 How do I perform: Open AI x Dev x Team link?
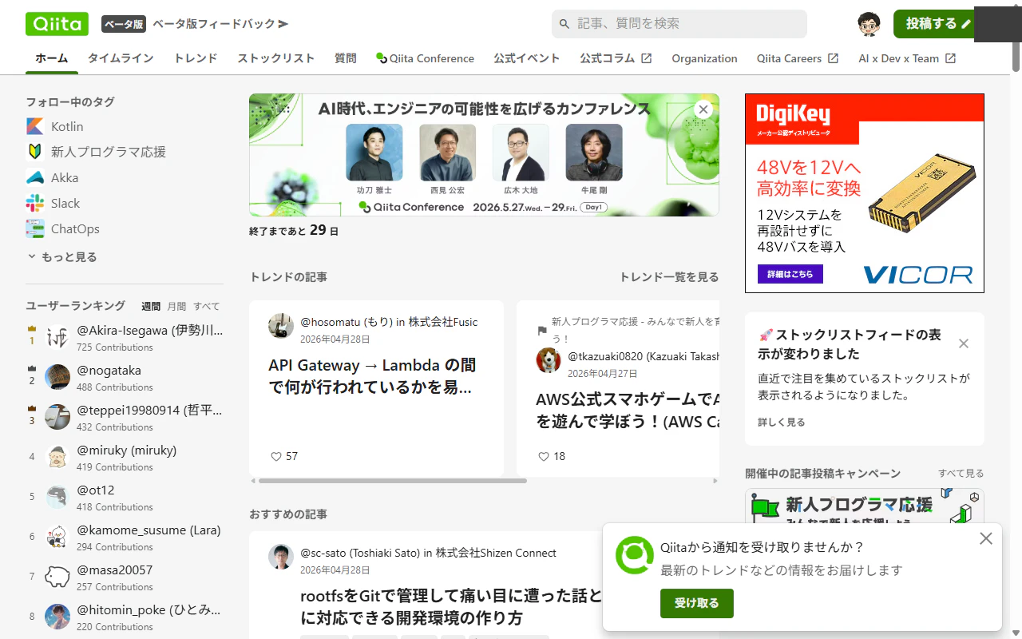(907, 58)
